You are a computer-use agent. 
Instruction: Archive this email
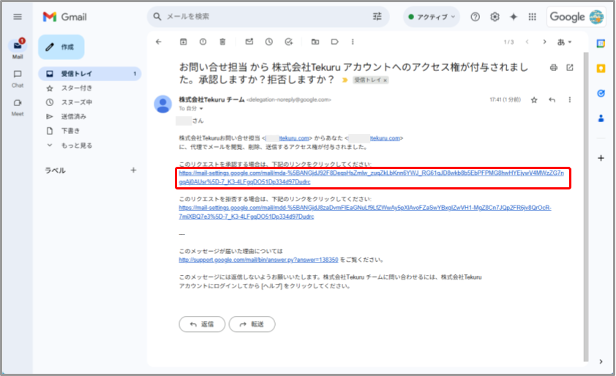pyautogui.click(x=184, y=42)
